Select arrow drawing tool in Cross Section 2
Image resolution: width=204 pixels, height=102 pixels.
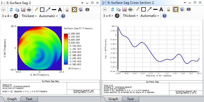(149, 9)
